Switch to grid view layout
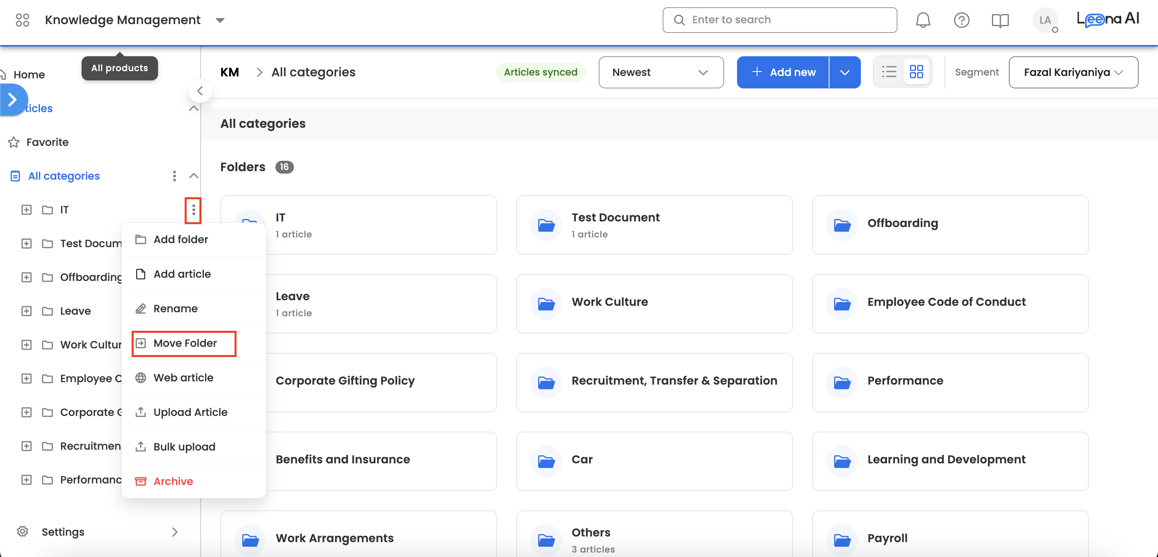 click(916, 72)
